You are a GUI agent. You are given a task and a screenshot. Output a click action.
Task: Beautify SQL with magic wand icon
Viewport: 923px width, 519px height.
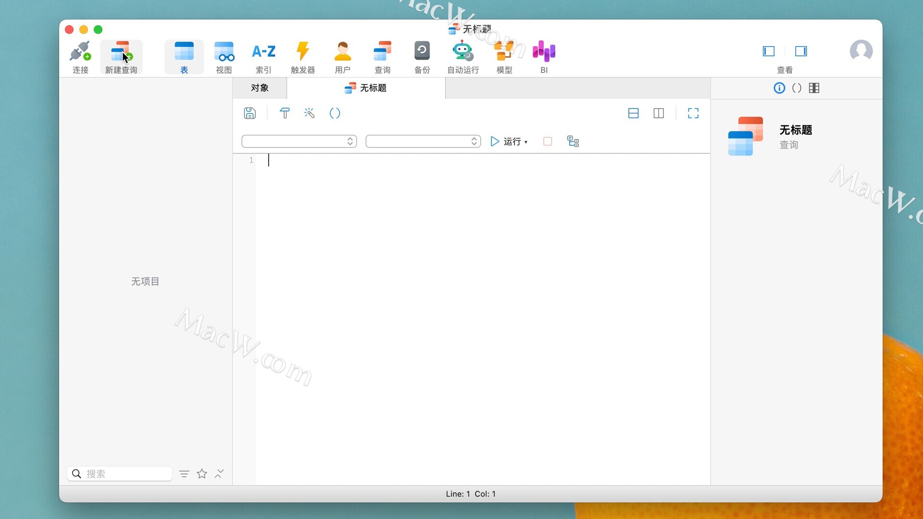310,113
